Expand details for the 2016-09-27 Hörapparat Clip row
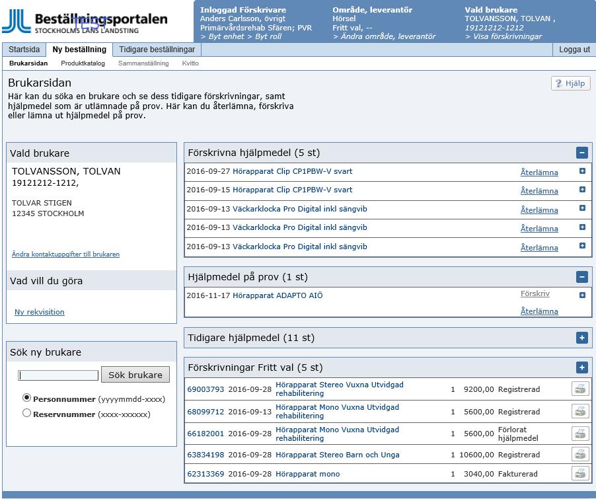 pos(582,171)
